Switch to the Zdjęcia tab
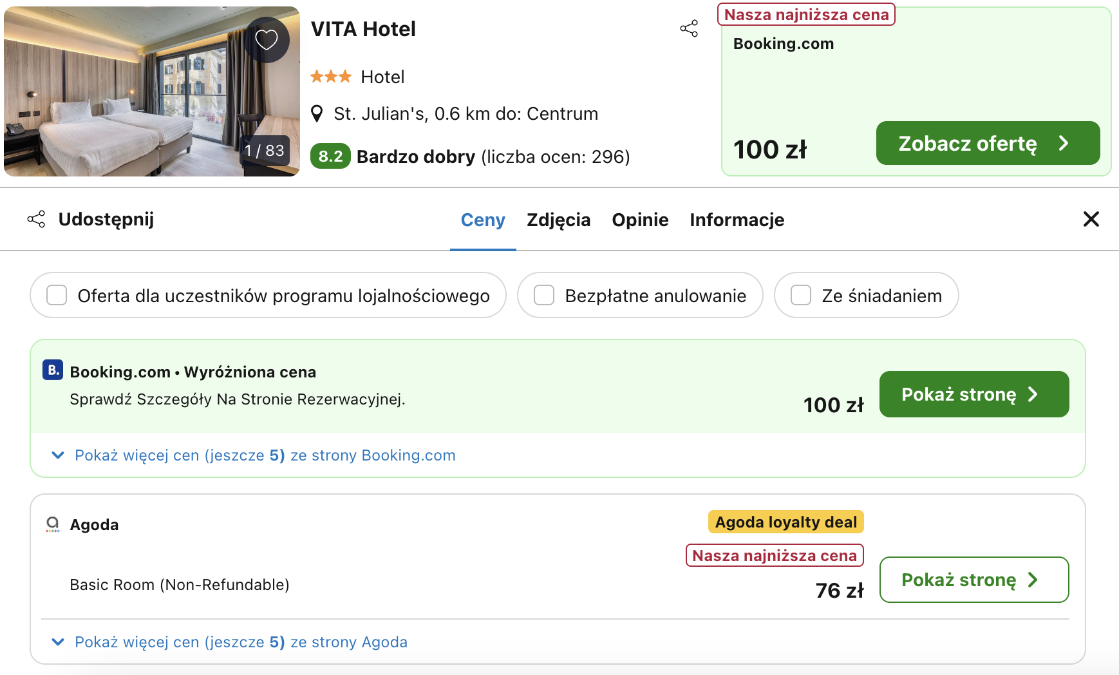The image size is (1119, 675). (x=558, y=220)
